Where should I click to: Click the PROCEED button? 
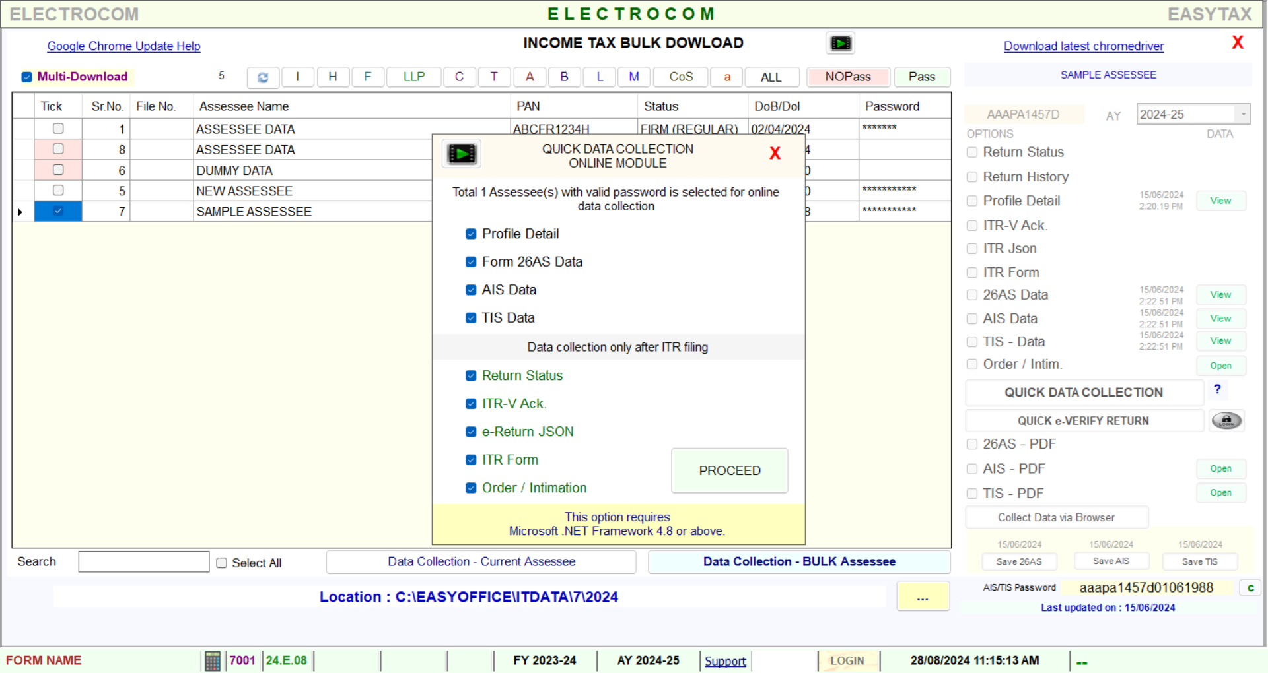point(730,470)
